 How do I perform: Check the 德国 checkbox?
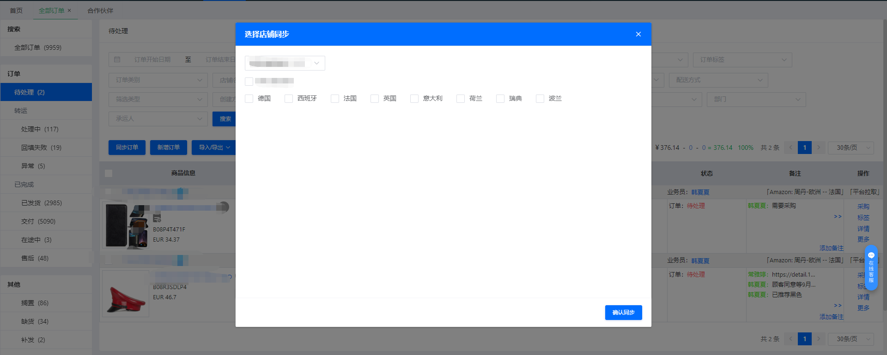[x=249, y=99]
